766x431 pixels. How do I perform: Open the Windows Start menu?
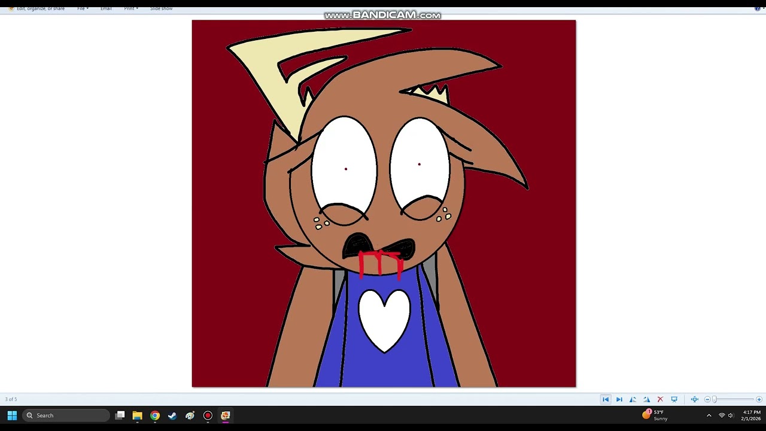point(12,415)
